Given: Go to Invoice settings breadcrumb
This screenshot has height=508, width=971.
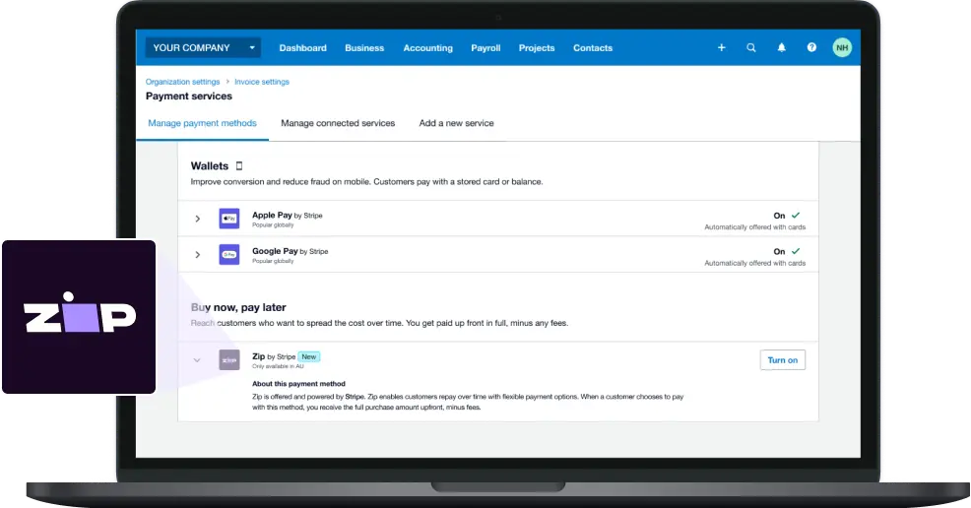Looking at the screenshot, I should (261, 82).
